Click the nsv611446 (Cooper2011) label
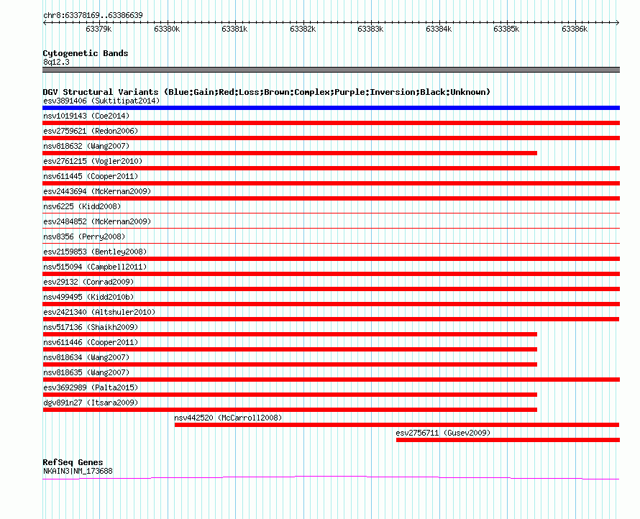This screenshot has width=640, height=519. click(91, 342)
